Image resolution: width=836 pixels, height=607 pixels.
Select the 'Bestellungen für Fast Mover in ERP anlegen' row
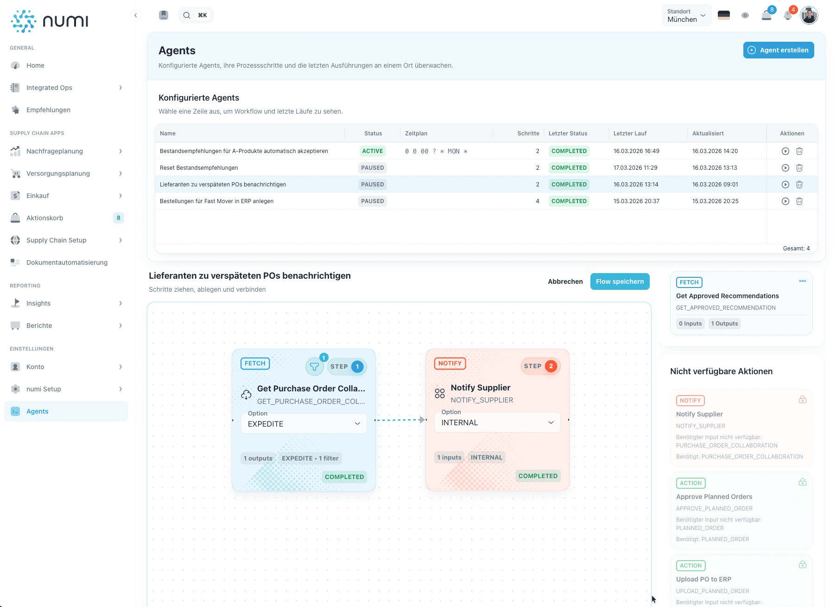[x=486, y=201]
